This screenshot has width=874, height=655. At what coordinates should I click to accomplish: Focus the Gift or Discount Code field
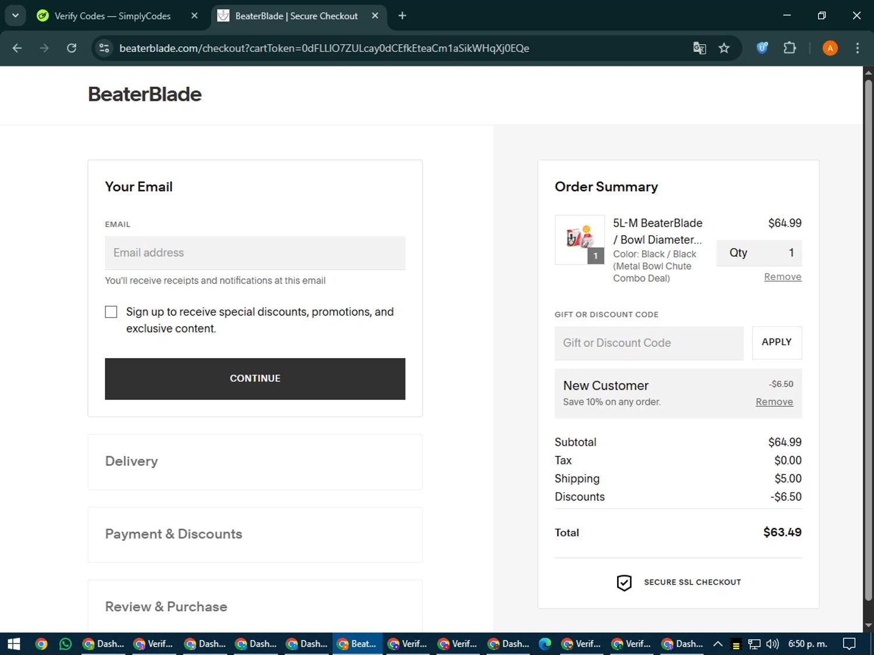pos(649,343)
